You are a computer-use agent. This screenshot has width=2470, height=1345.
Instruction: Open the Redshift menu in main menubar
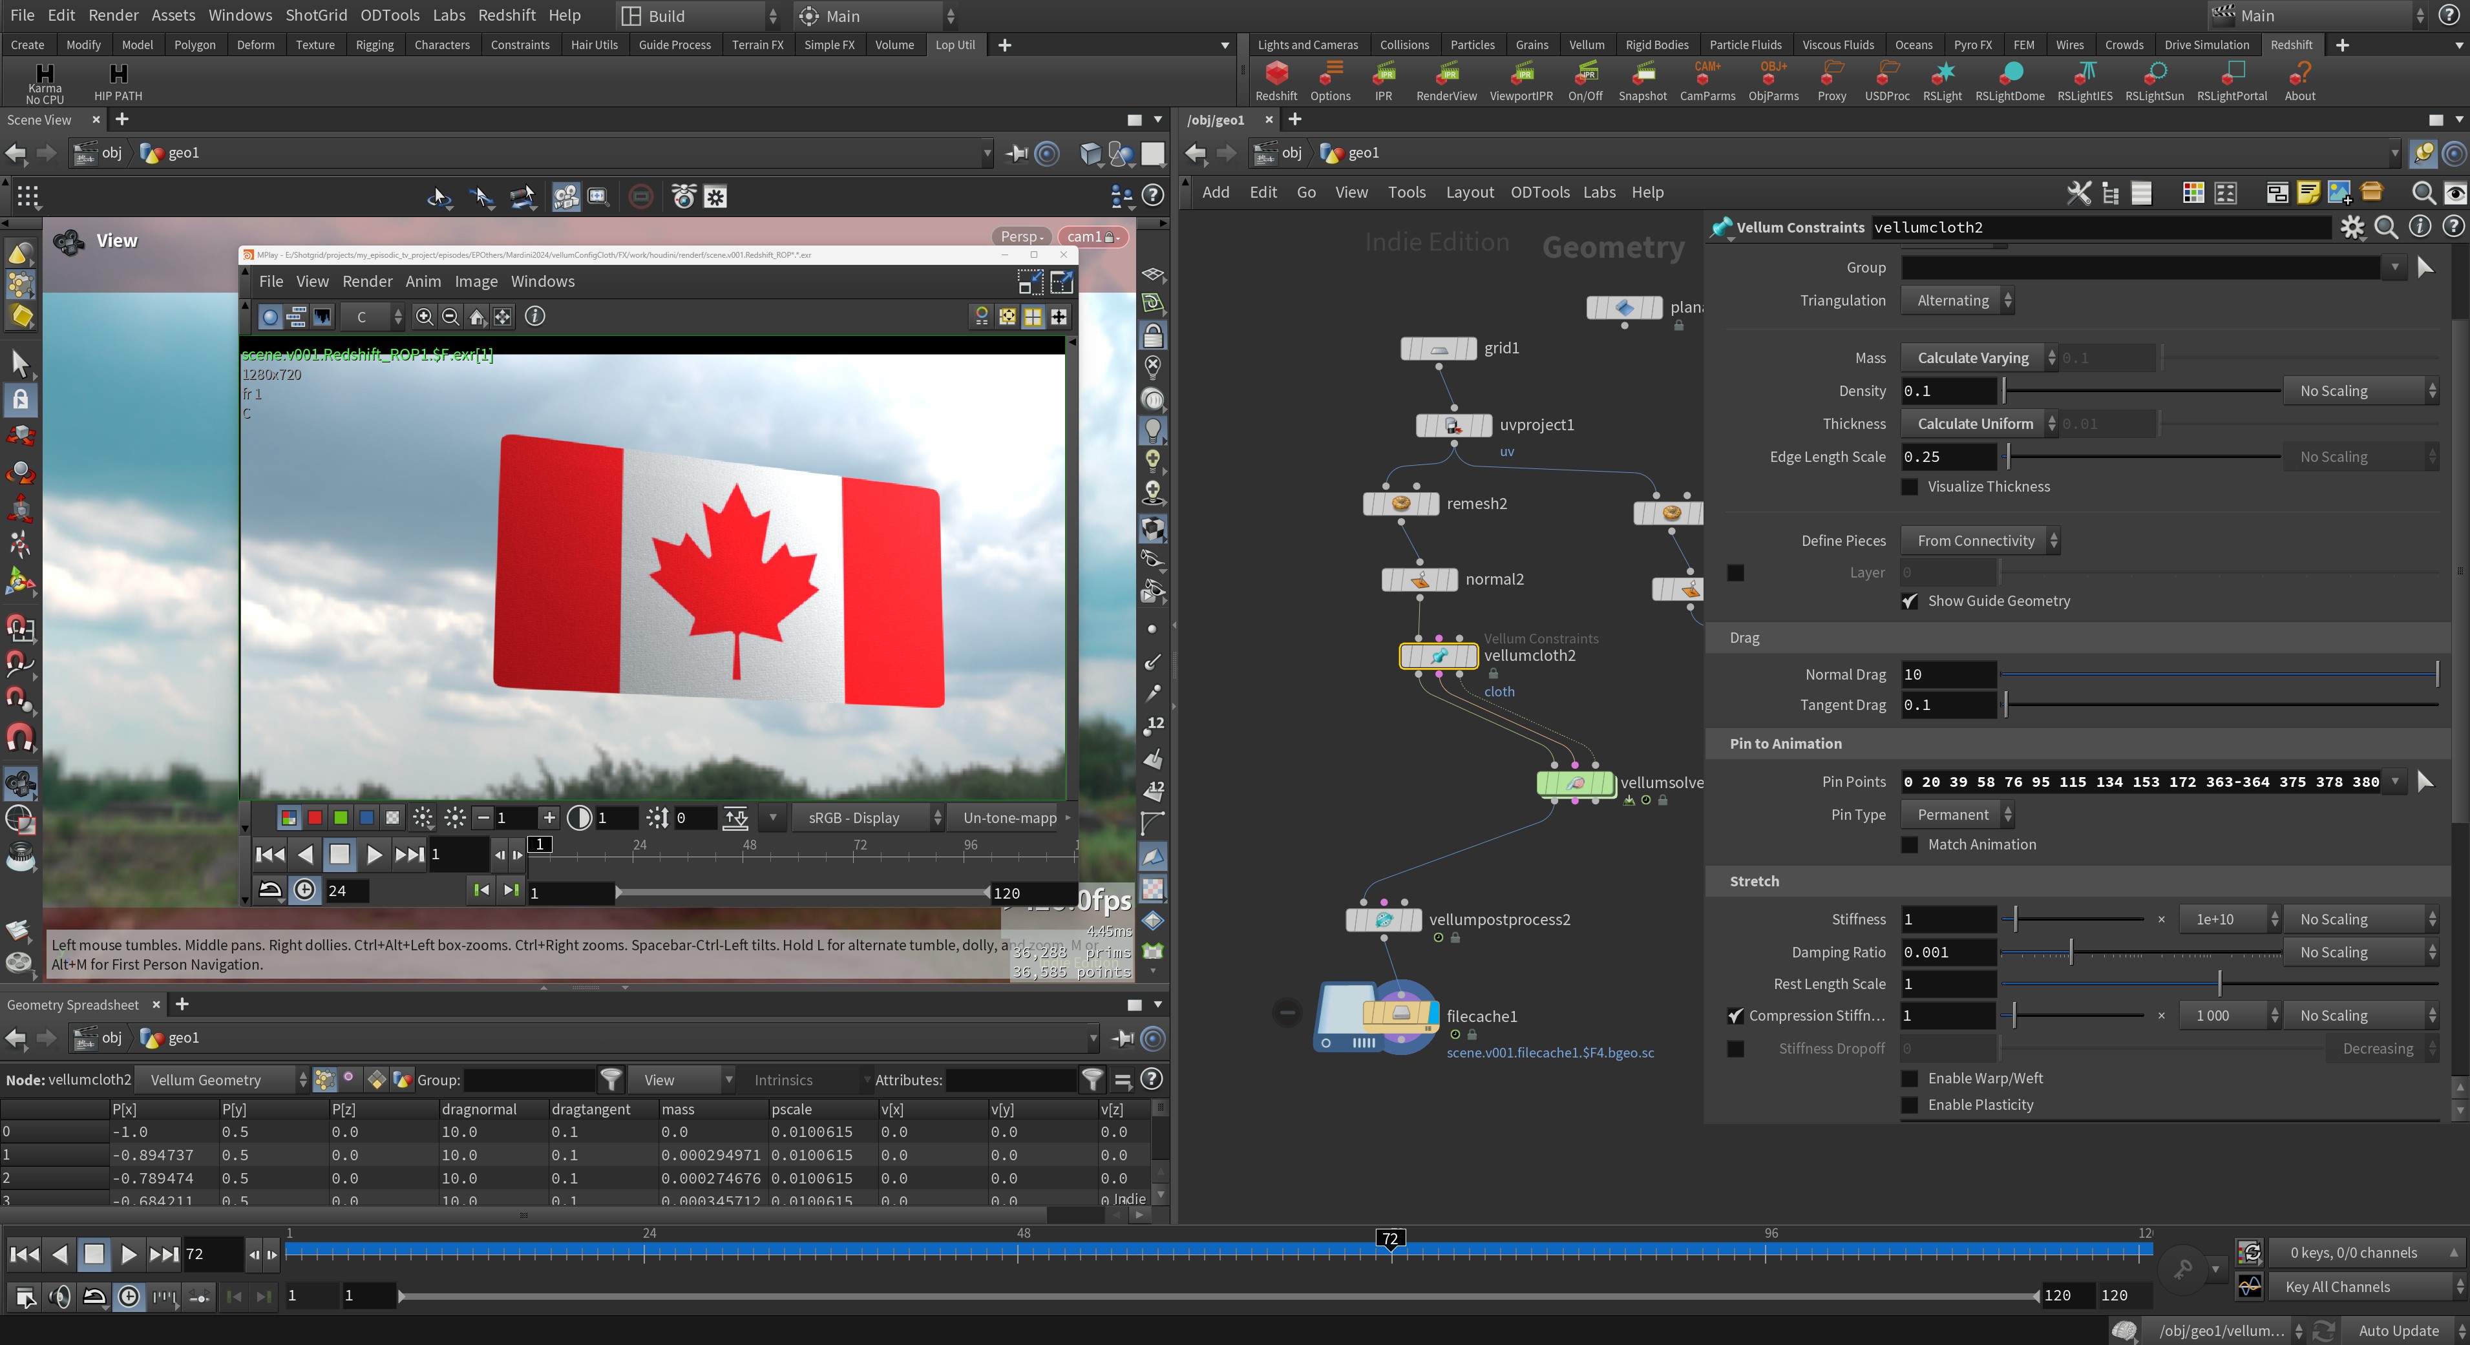tap(506, 16)
